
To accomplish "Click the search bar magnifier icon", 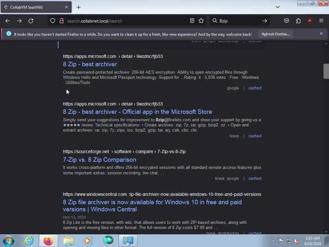I will [215, 21].
